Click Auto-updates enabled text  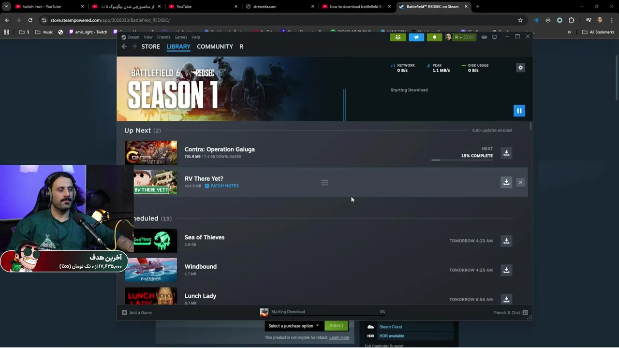(492, 130)
